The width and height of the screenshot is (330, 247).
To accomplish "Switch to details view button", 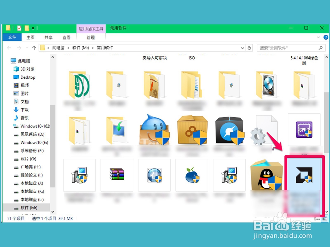I will click(x=317, y=219).
